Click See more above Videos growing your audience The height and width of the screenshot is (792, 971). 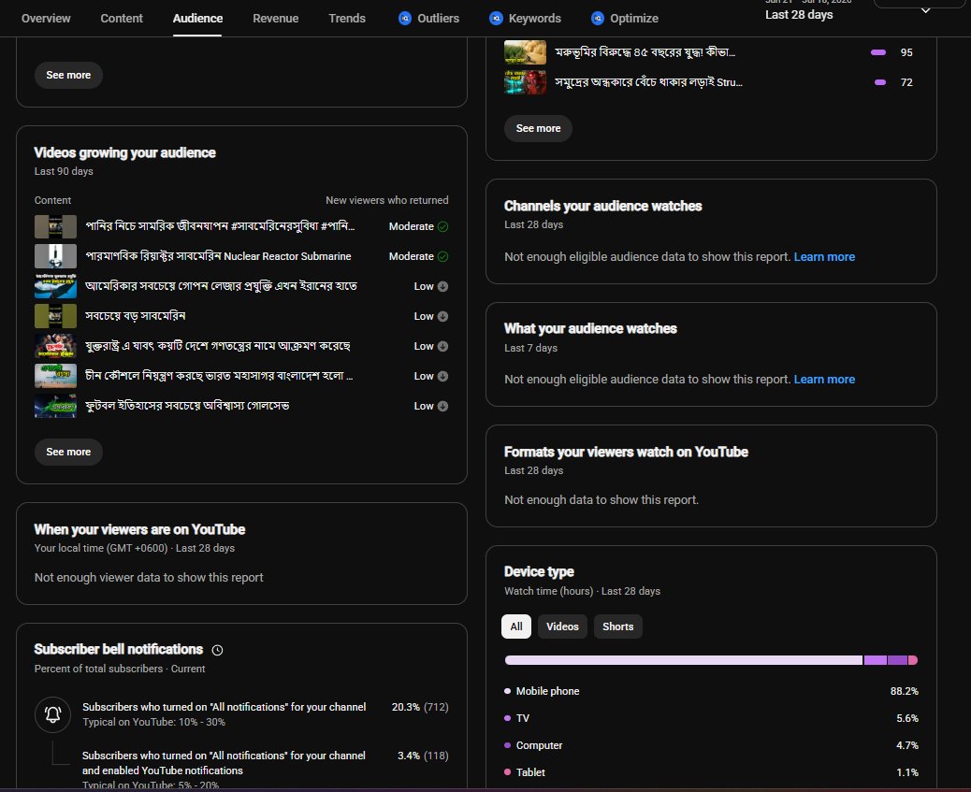pyautogui.click(x=68, y=75)
